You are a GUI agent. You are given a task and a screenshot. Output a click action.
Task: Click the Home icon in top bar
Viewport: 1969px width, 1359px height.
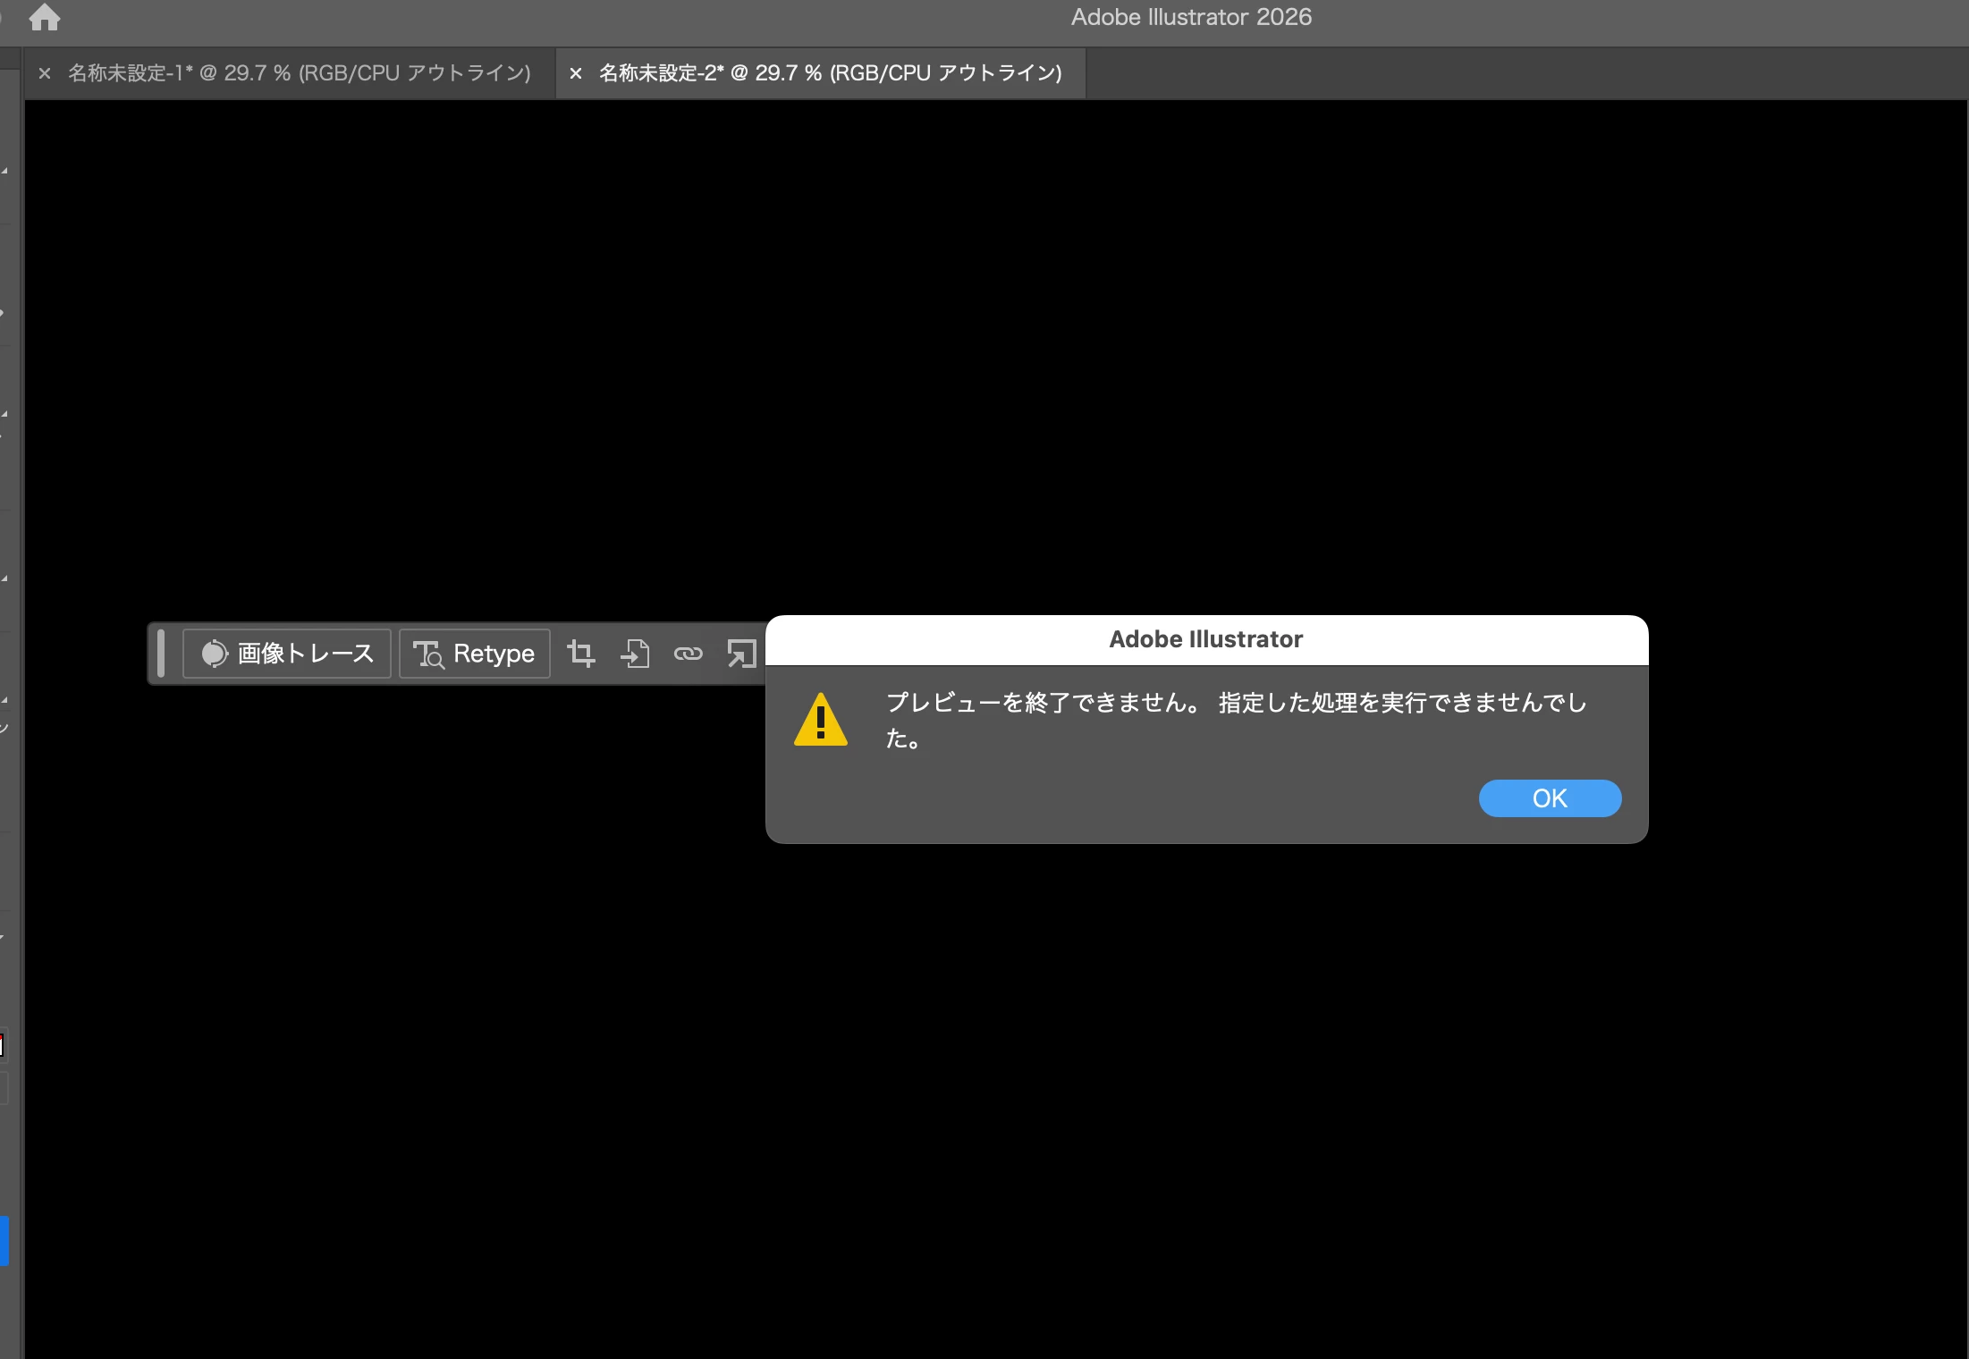[44, 17]
